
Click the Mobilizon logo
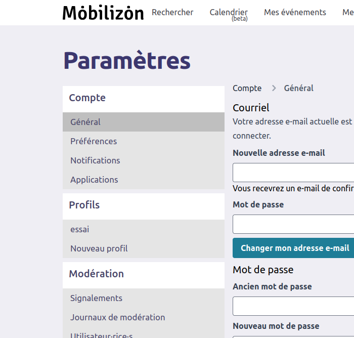point(103,13)
